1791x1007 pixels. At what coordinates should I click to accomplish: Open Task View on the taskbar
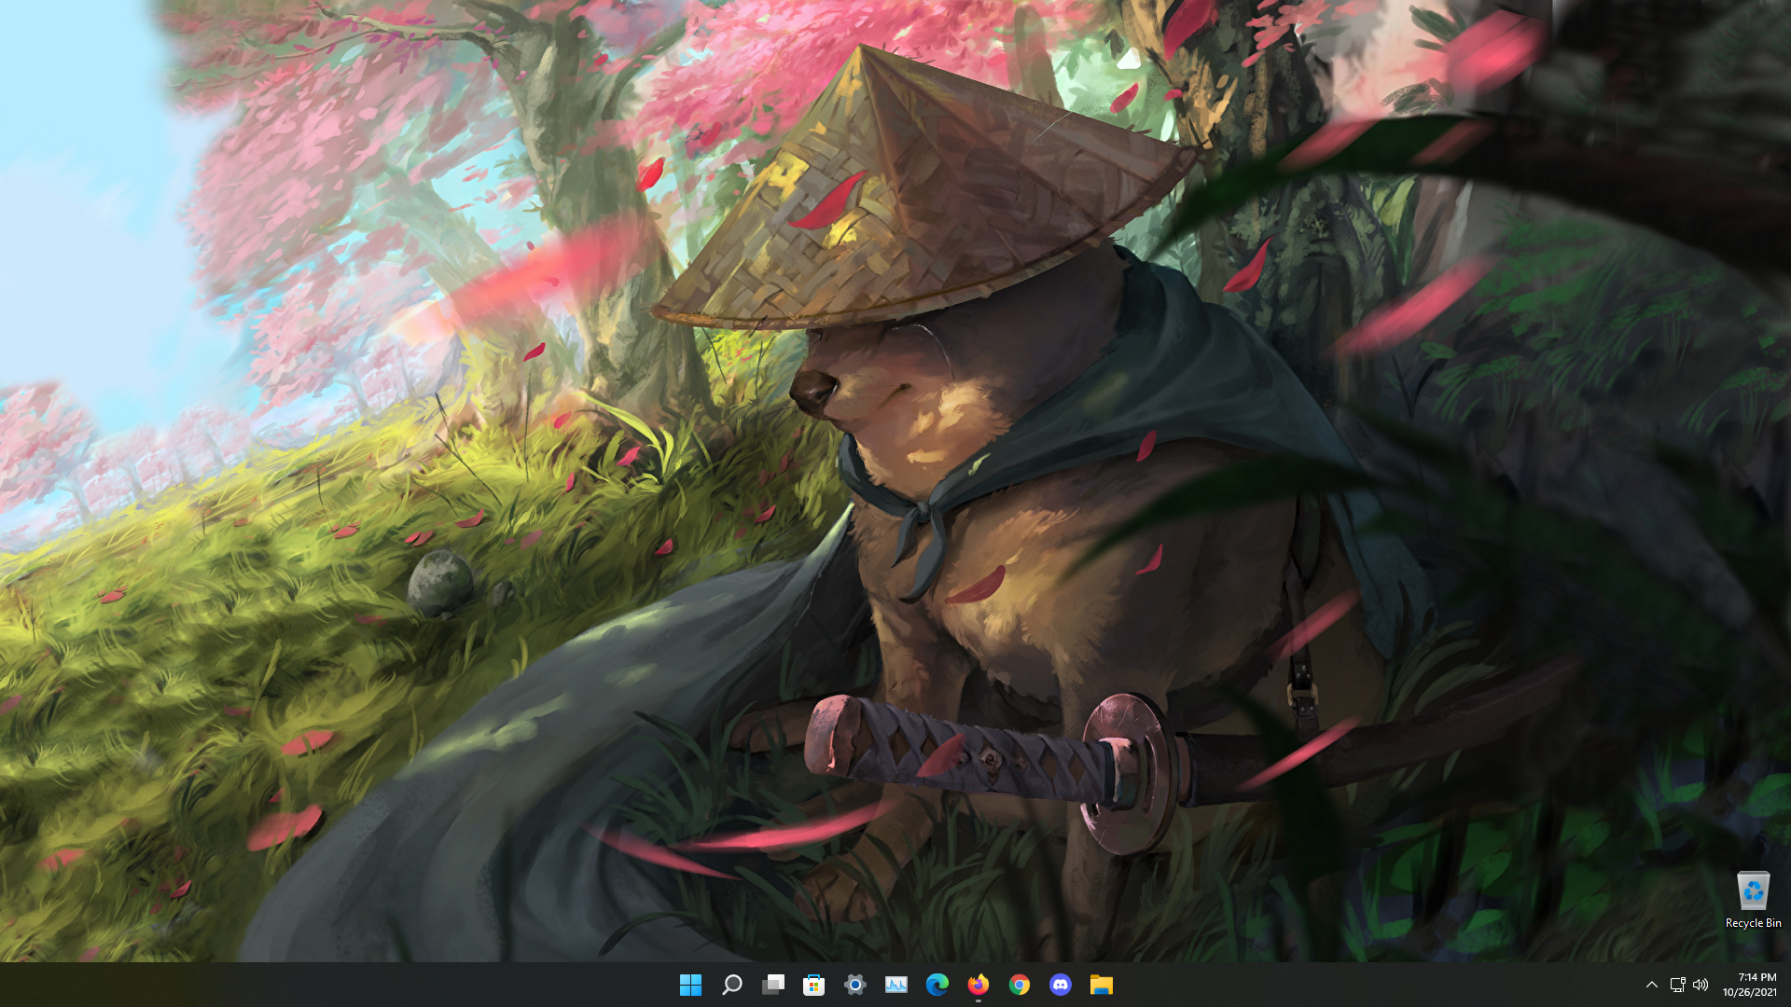click(x=773, y=985)
